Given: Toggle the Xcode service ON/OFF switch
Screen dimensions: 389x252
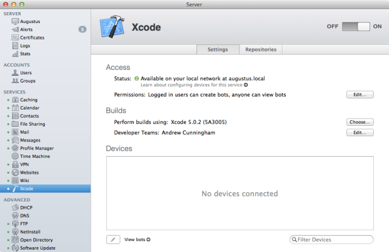Looking at the screenshot, I should point(356,27).
